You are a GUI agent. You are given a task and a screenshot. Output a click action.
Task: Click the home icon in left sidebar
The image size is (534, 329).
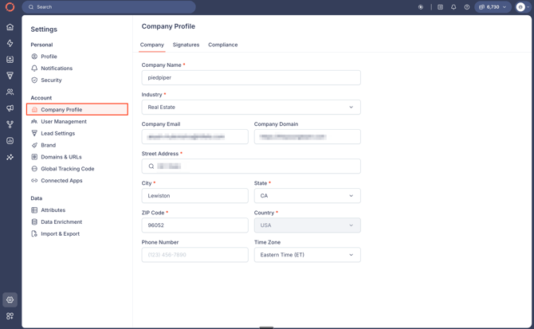(10, 27)
